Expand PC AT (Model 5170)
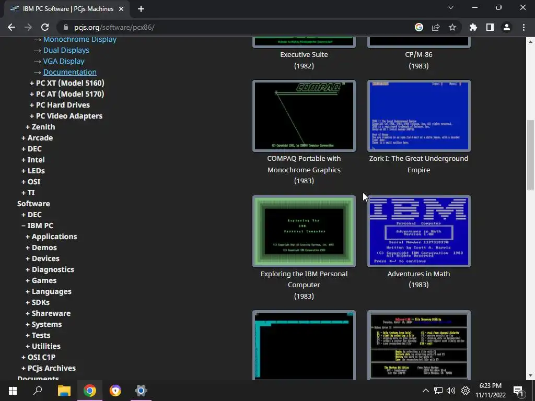The height and width of the screenshot is (401, 535). click(x=67, y=94)
